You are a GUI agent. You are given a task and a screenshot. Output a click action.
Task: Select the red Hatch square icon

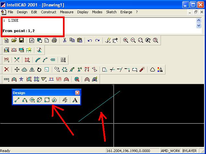(27, 60)
